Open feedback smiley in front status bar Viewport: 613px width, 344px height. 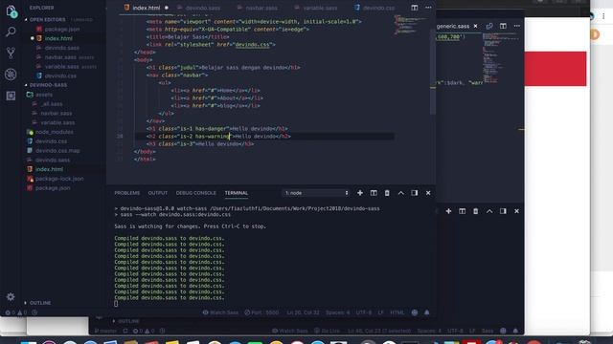click(415, 312)
